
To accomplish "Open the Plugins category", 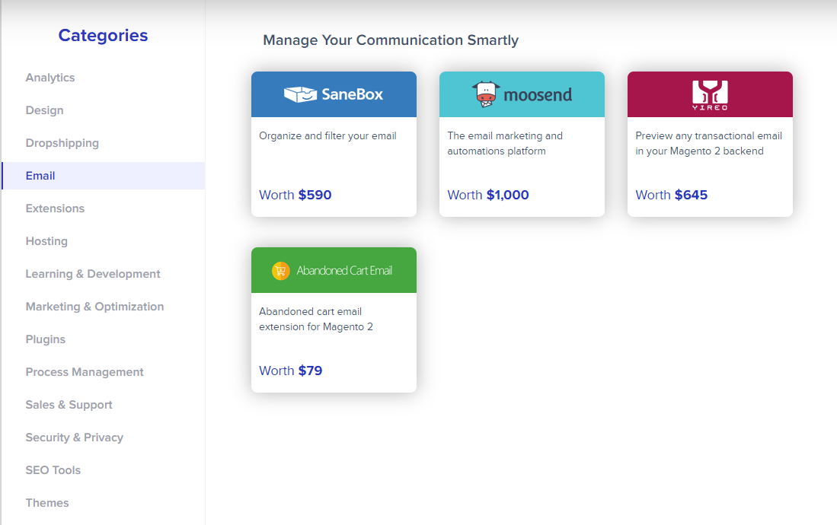I will tap(46, 339).
